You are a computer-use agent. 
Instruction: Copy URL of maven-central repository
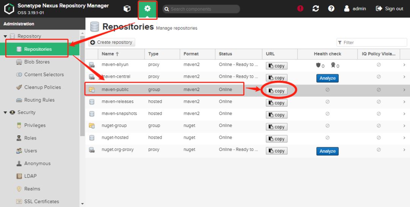click(277, 78)
